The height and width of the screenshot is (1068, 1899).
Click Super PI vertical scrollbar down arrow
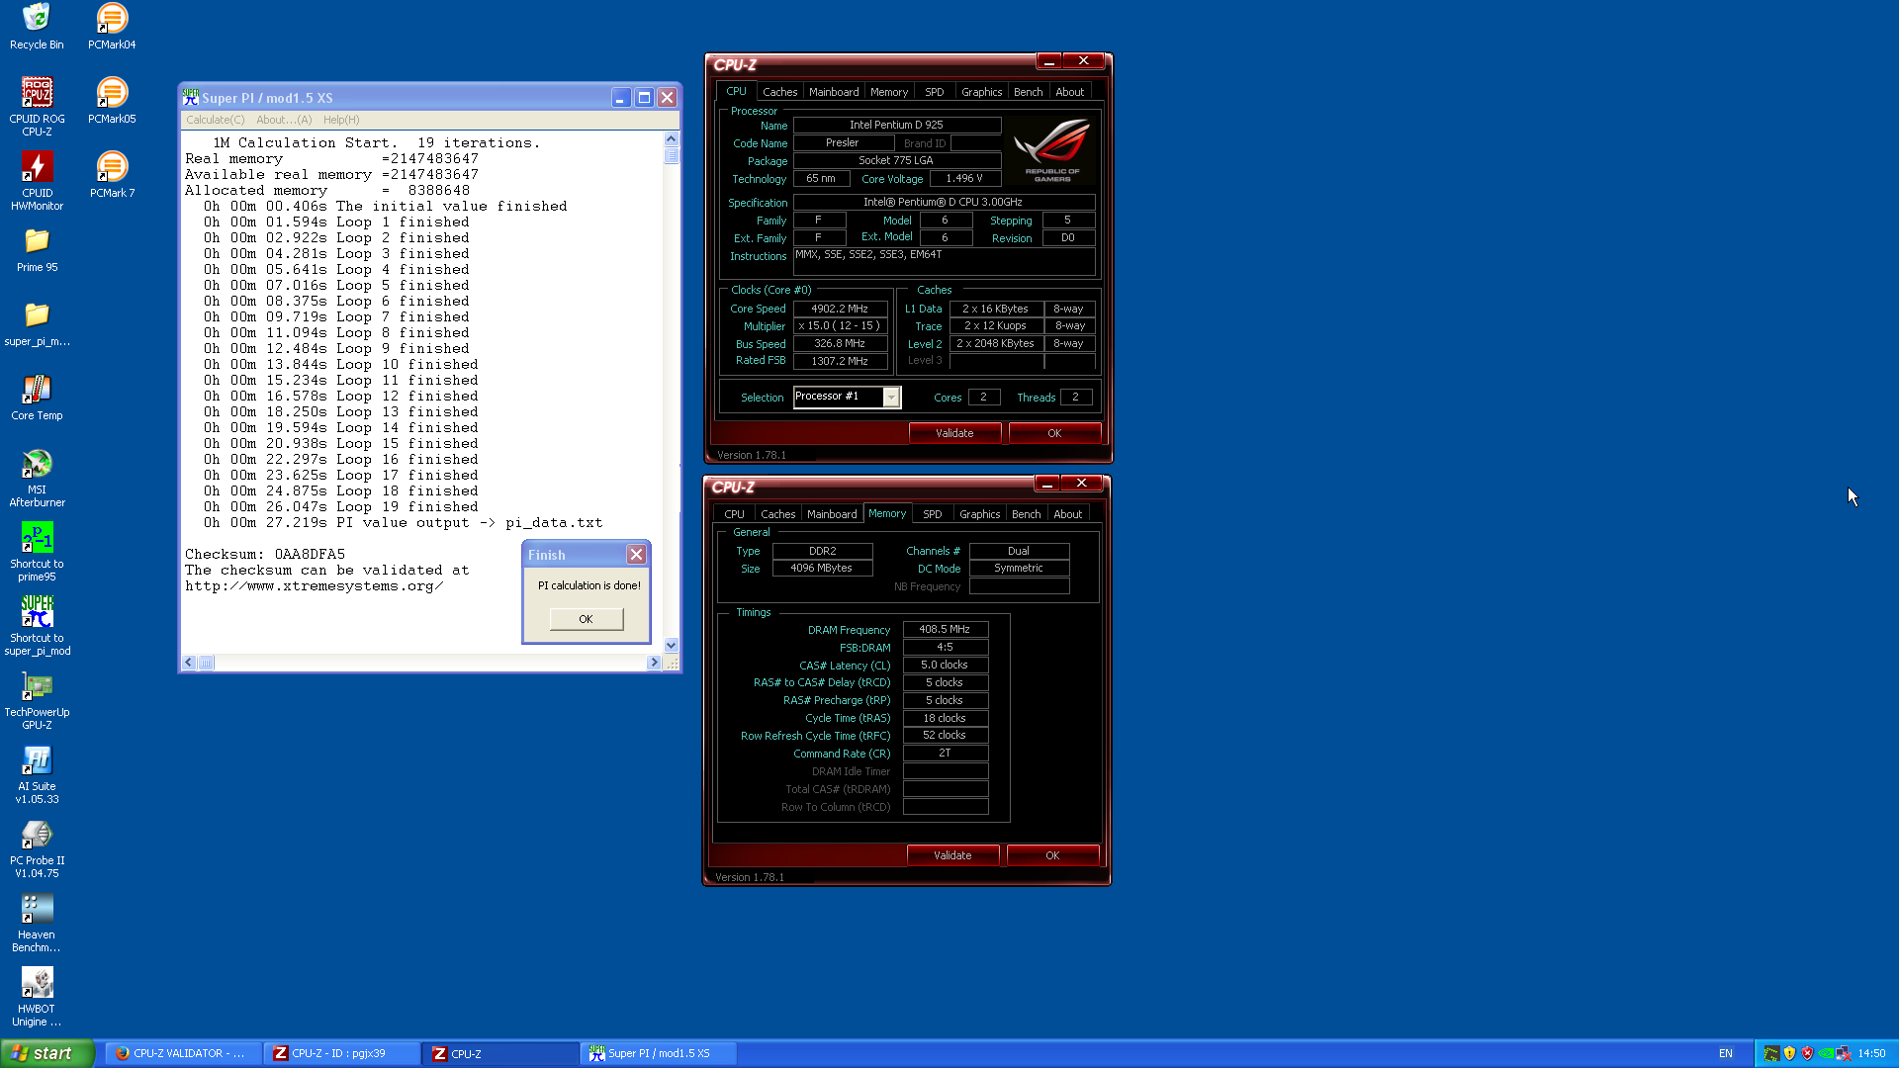[x=672, y=646]
